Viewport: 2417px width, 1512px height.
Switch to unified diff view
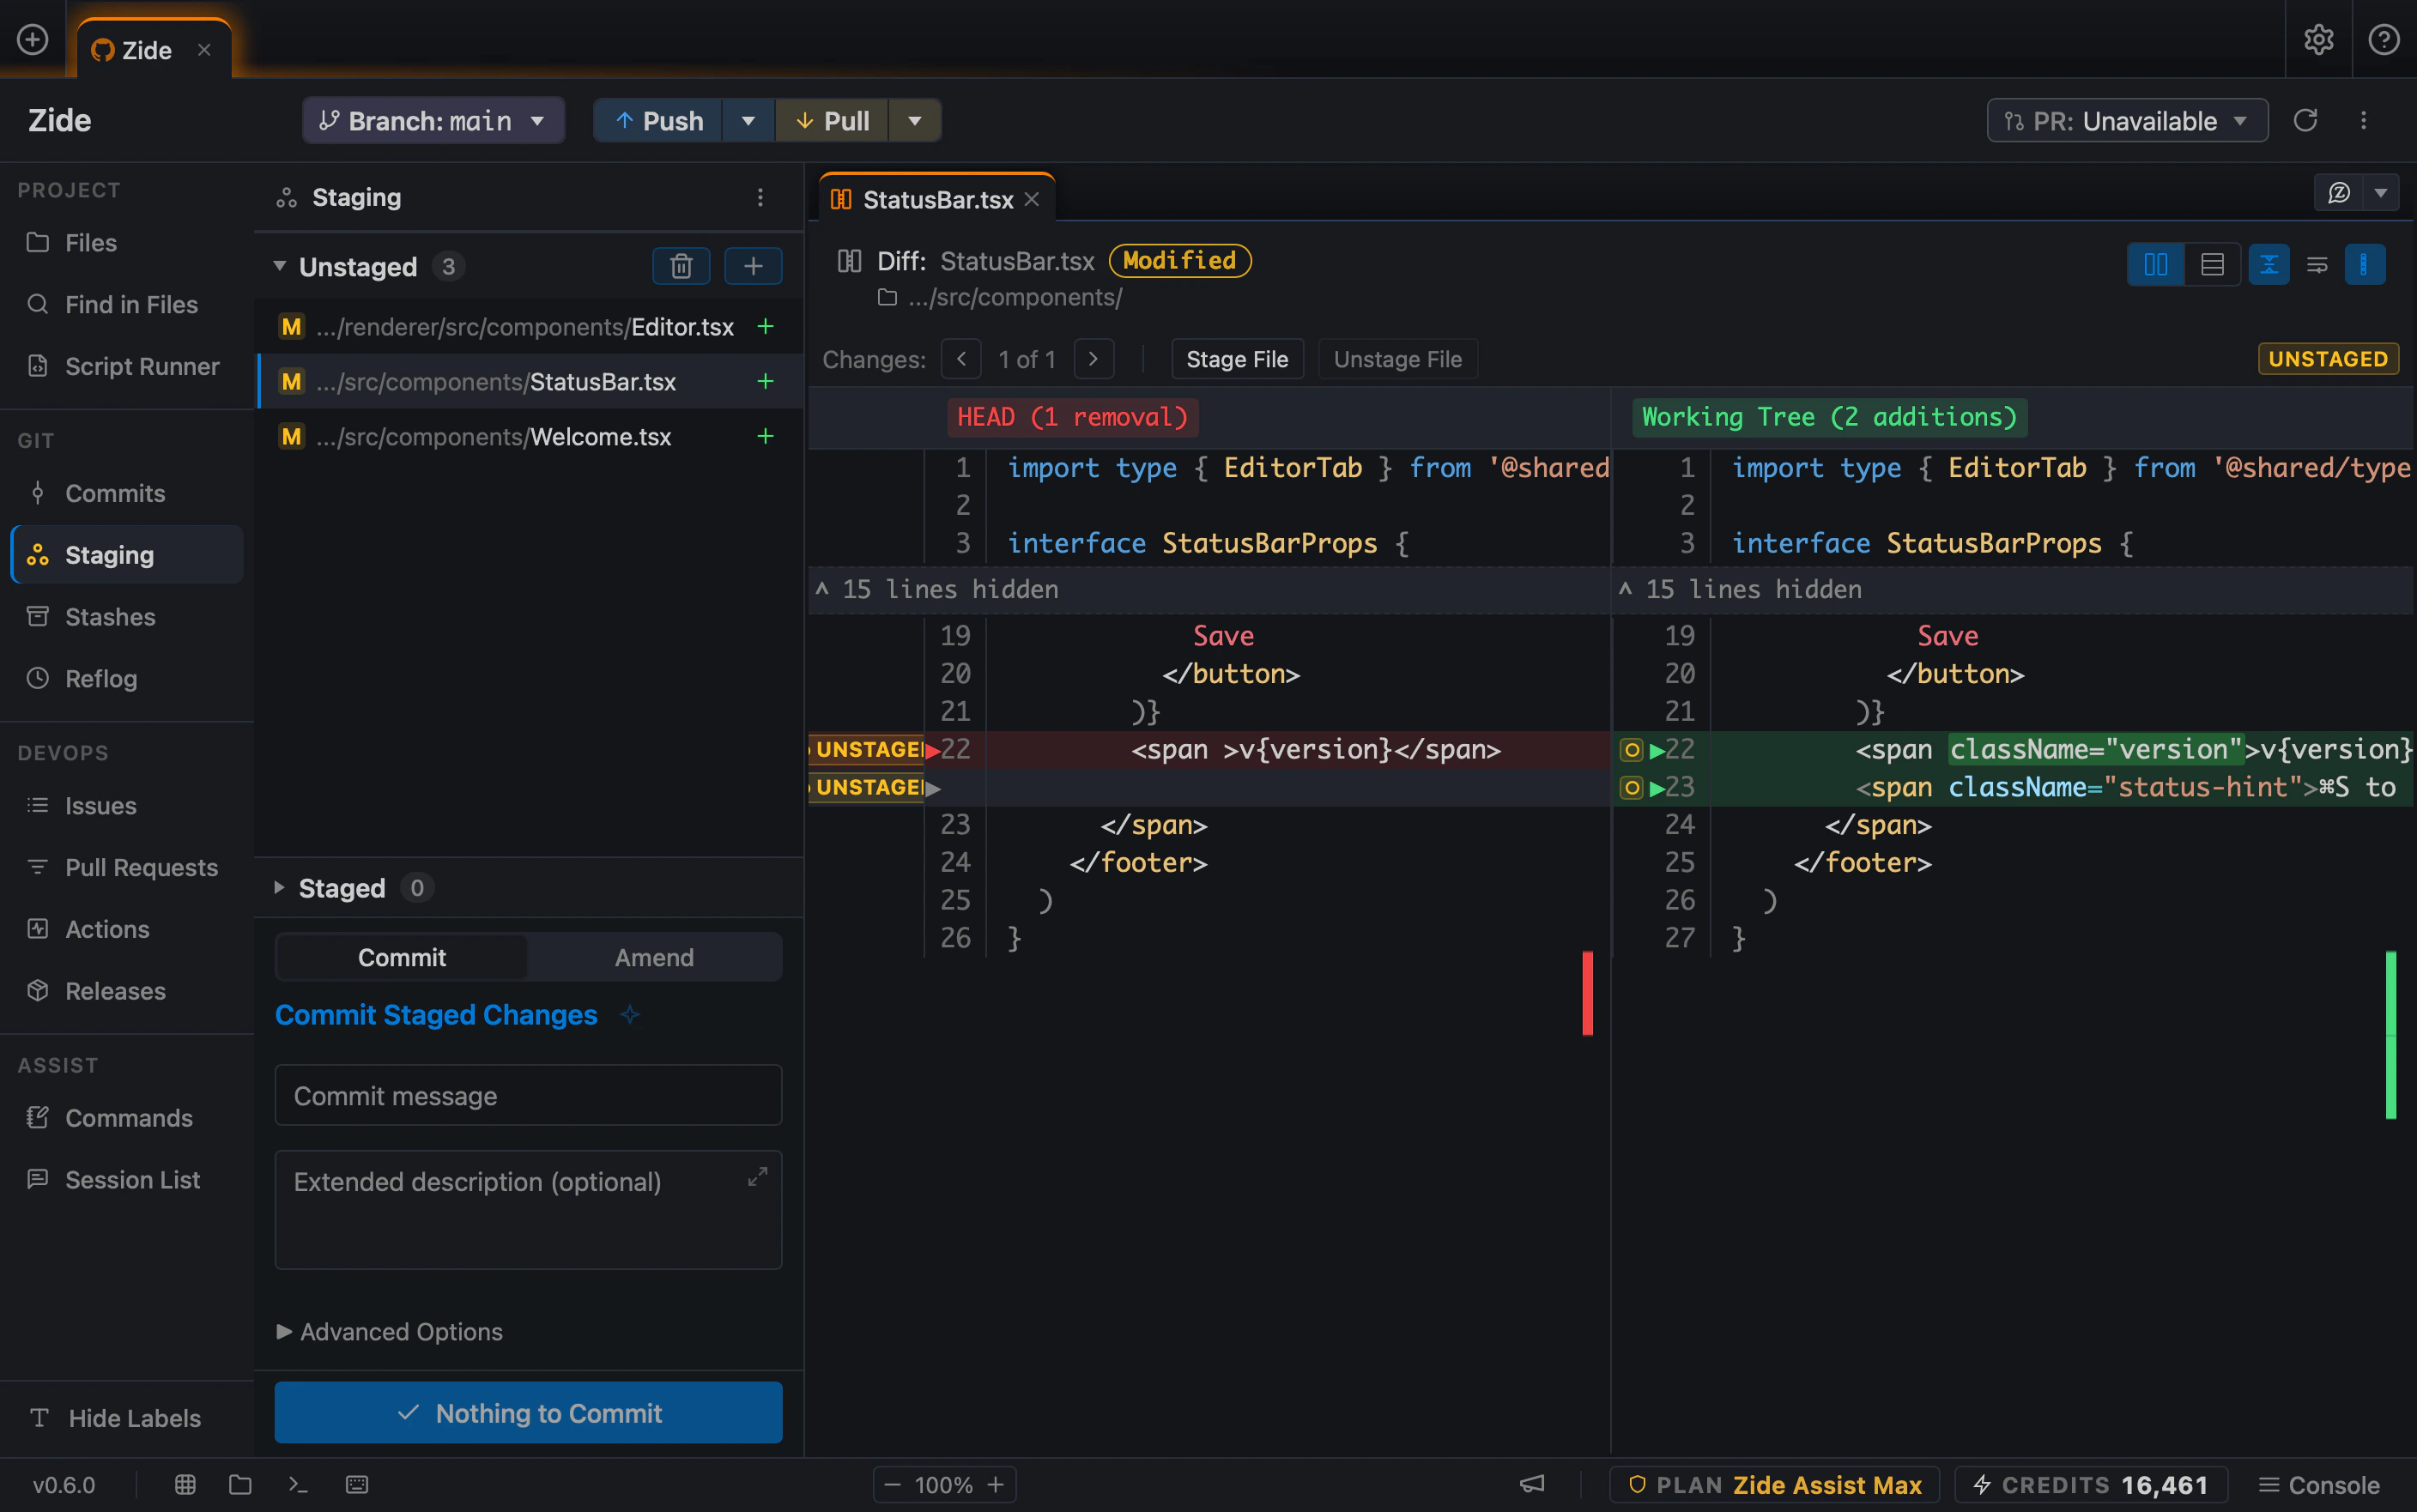click(x=2212, y=264)
